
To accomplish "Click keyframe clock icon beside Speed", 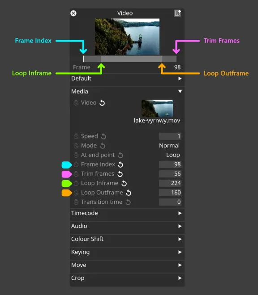I will pyautogui.click(x=76, y=136).
